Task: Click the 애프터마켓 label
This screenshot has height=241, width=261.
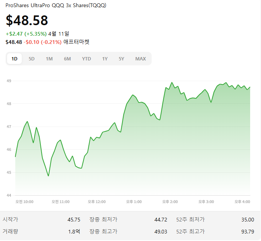Action: tap(76, 42)
